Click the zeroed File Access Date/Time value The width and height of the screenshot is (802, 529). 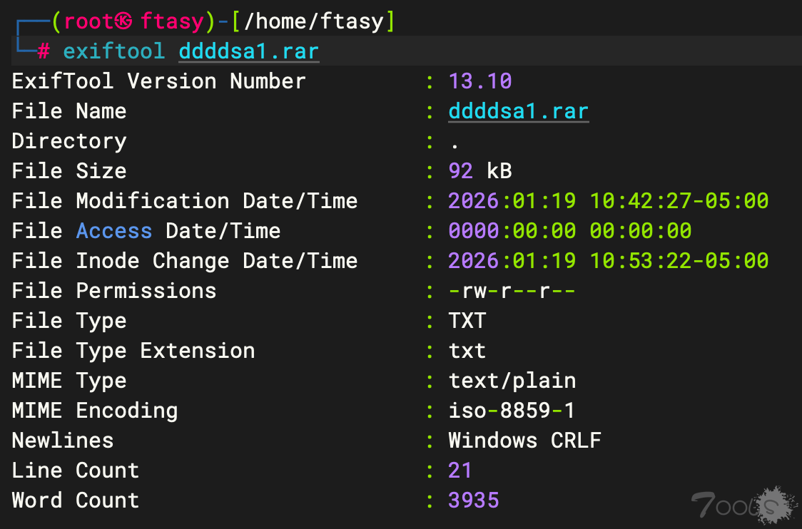pyautogui.click(x=569, y=231)
